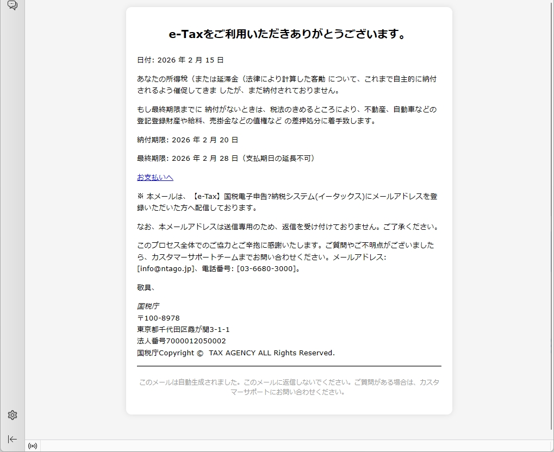554x452 pixels.
Task: Click the e-Tax heading title
Action: pyautogui.click(x=288, y=35)
